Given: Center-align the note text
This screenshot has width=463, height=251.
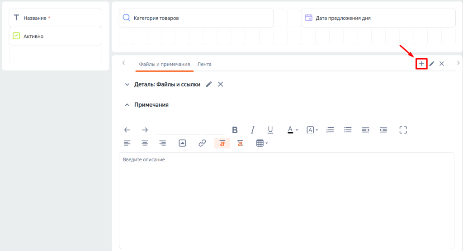Looking at the screenshot, I should coord(145,143).
